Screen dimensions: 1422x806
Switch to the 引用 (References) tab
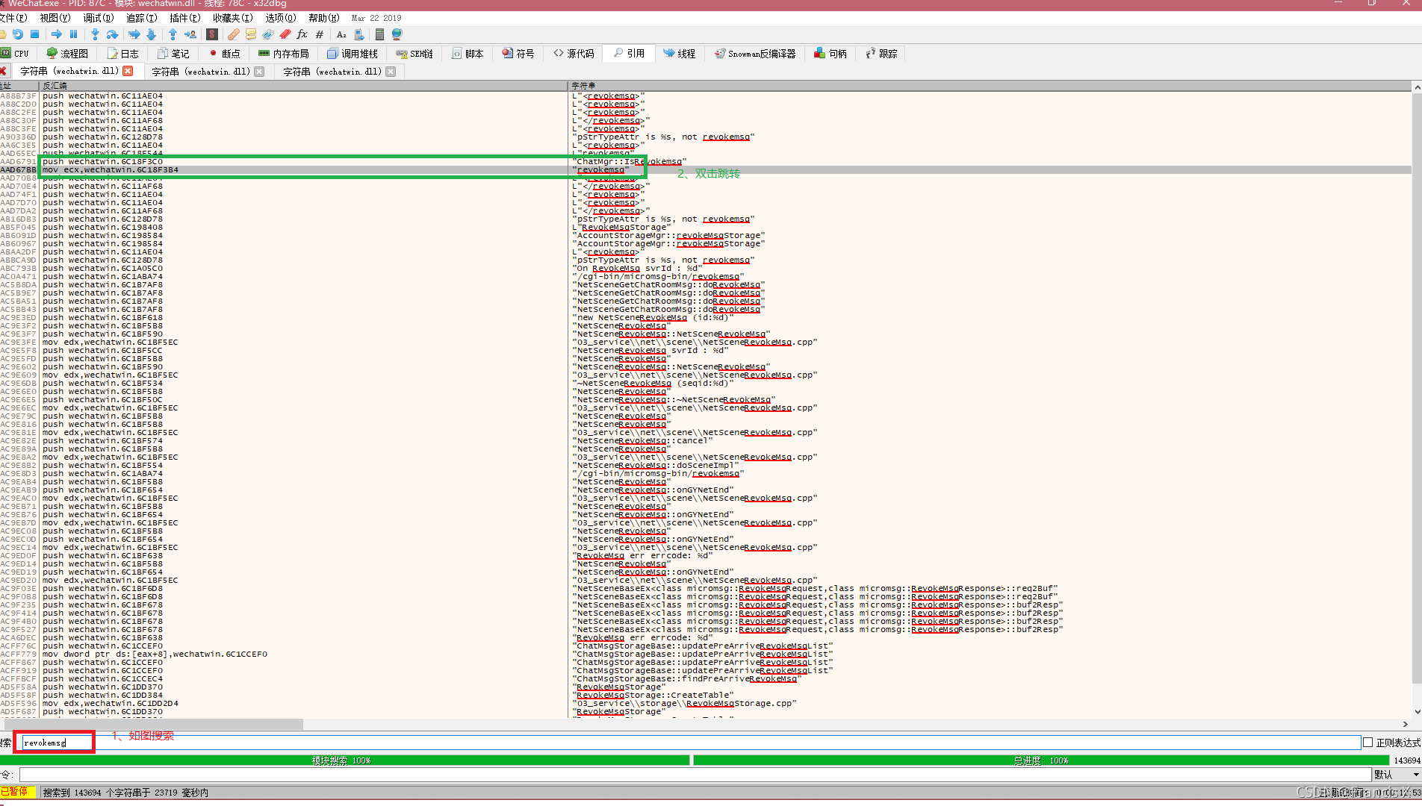coord(629,54)
